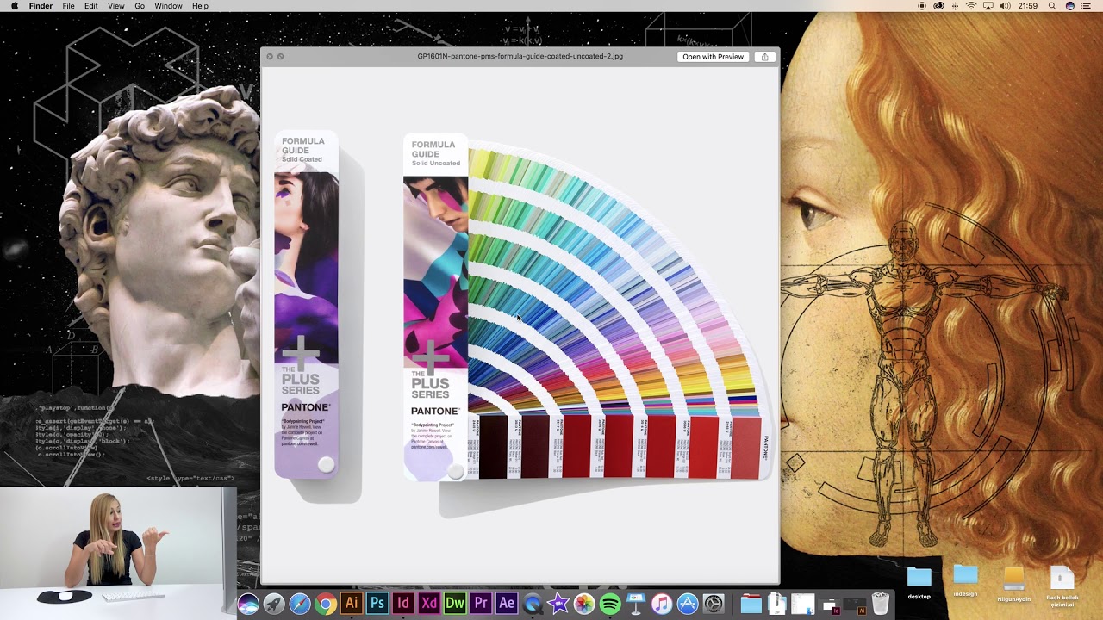Open Safari from the Dock

point(300,604)
